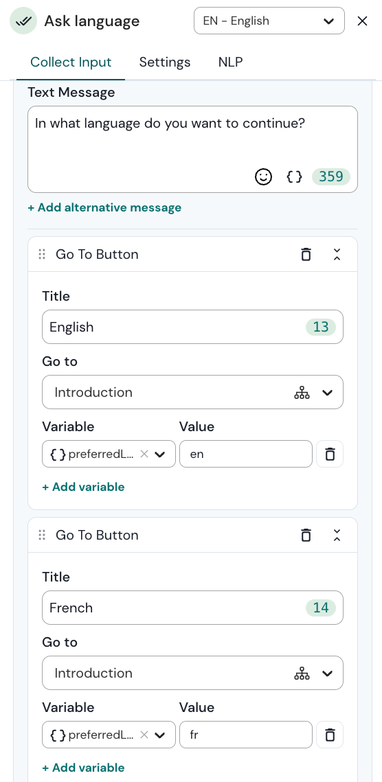Click the drag handle on French button card

point(42,535)
